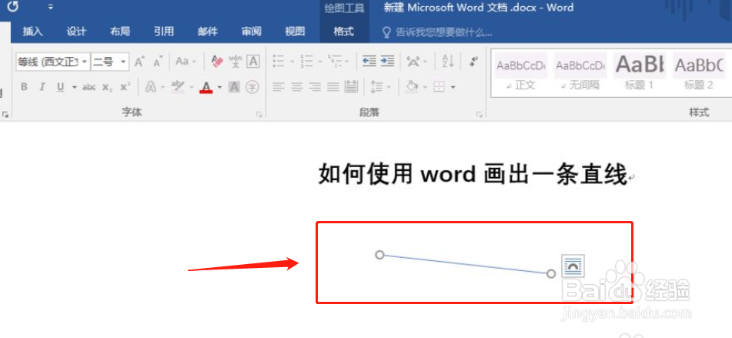Open Layout Options icon beside the line
This screenshot has height=338, width=732.
573,266
